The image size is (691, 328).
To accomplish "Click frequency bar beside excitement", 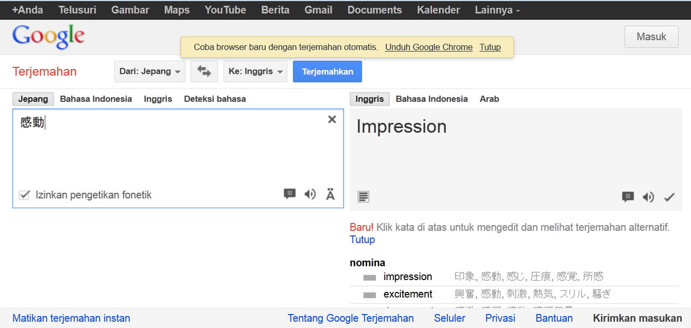I will click(x=369, y=295).
